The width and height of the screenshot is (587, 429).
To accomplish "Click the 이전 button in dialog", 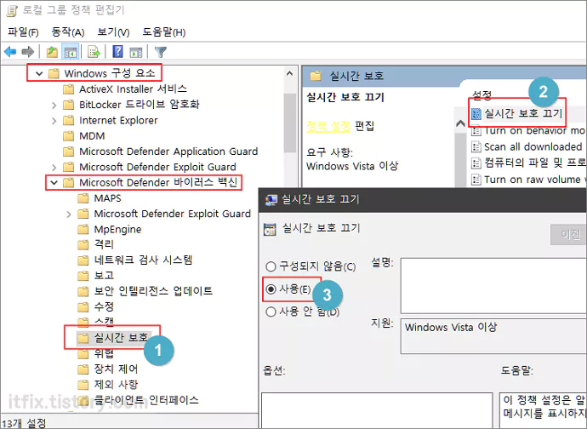I will (x=569, y=235).
